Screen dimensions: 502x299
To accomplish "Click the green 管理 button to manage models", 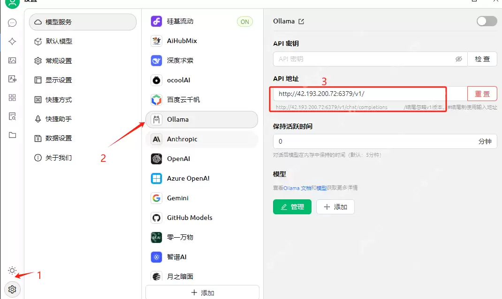I will click(x=292, y=206).
